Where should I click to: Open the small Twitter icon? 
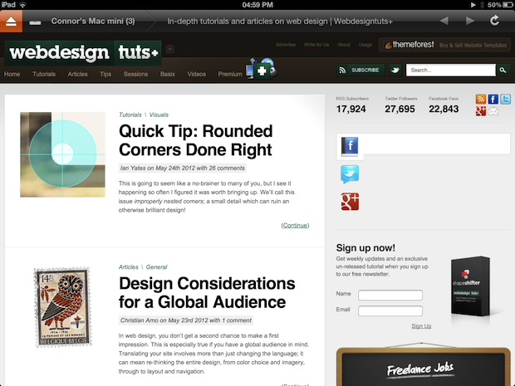click(505, 99)
